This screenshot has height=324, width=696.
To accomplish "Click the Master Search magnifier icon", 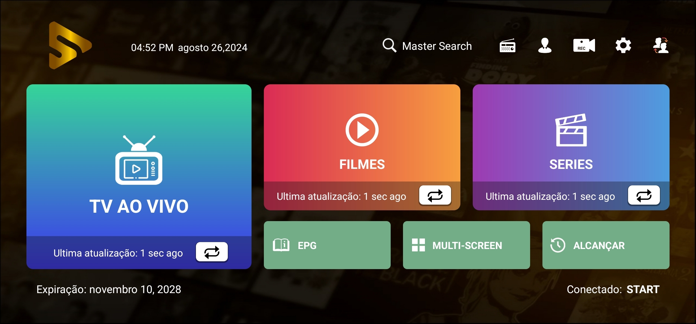I will 389,46.
